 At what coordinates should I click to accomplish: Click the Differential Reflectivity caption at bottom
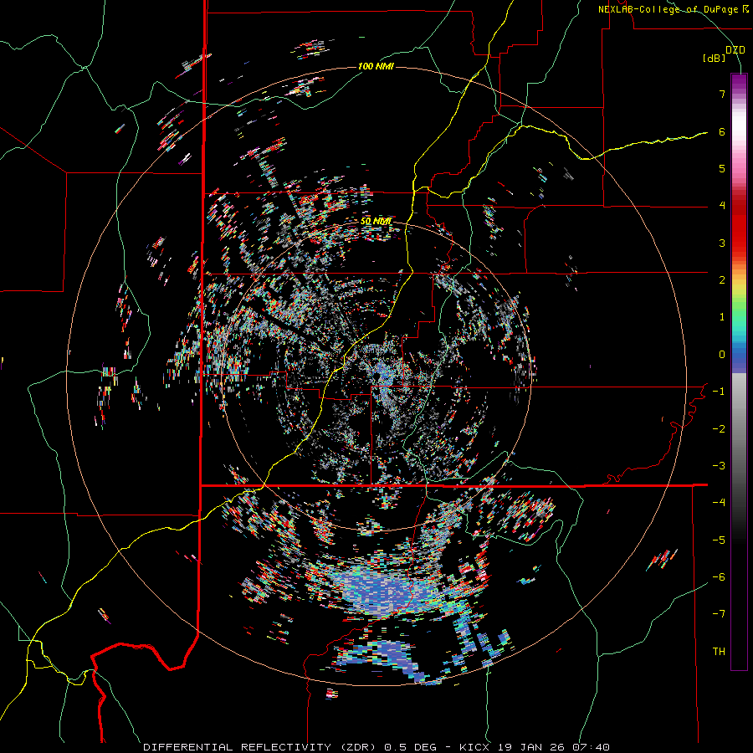(376, 747)
